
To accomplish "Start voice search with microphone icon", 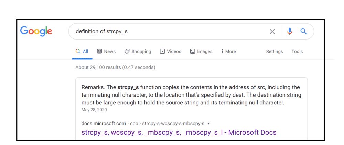I will (290, 32).
